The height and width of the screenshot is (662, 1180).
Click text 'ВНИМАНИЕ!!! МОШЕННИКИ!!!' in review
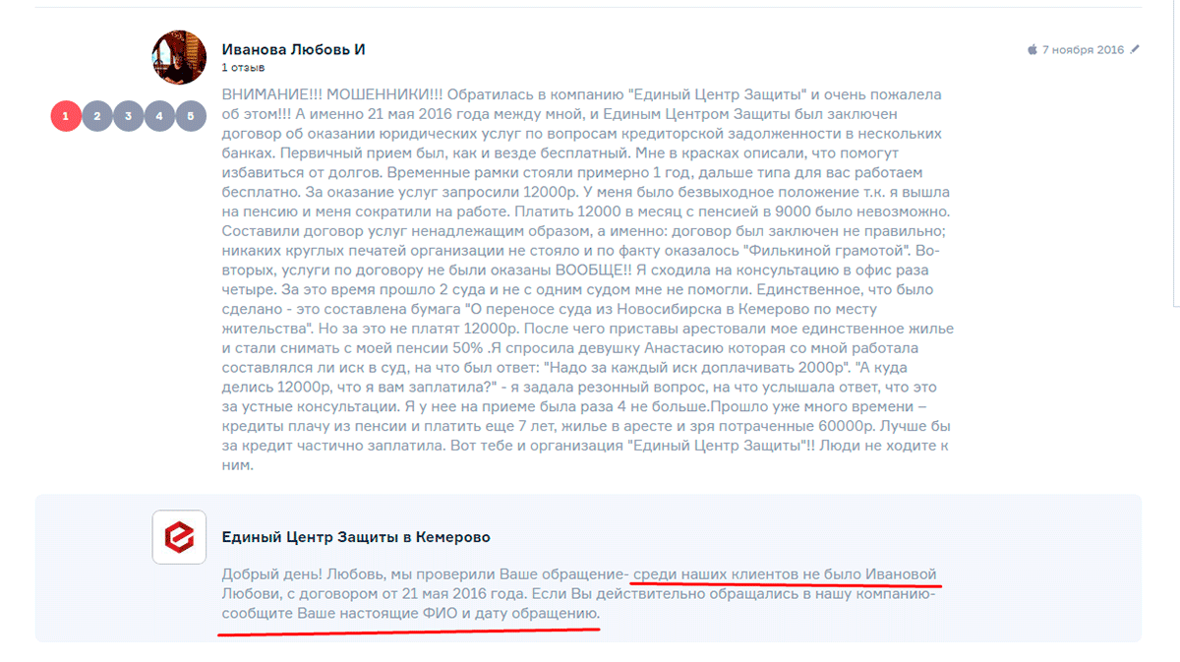(x=333, y=94)
